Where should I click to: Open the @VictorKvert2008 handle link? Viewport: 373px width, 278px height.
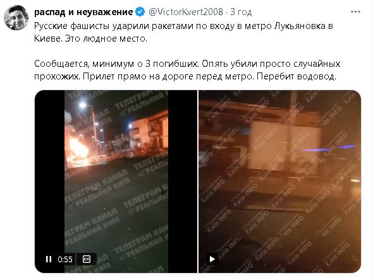(x=186, y=12)
